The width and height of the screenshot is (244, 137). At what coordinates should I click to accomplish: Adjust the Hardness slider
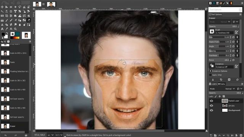tap(220, 56)
